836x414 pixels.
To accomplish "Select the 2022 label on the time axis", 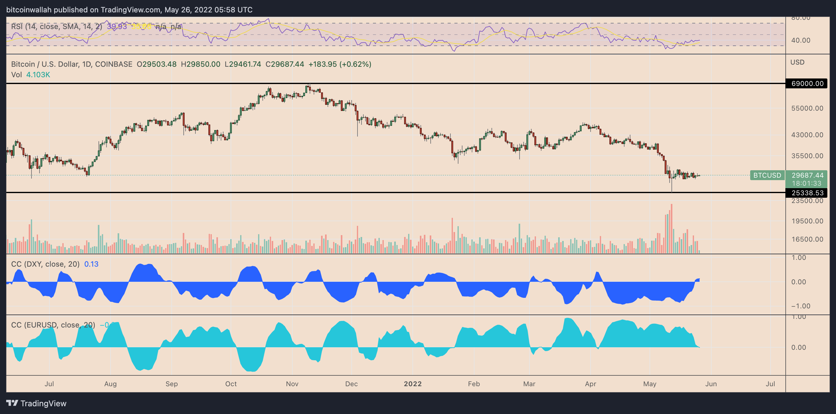I will point(413,384).
